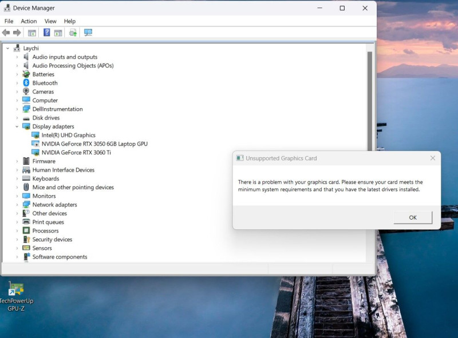This screenshot has height=338, width=458.
Task: Click the Back arrow toolbar icon
Action: coord(6,33)
